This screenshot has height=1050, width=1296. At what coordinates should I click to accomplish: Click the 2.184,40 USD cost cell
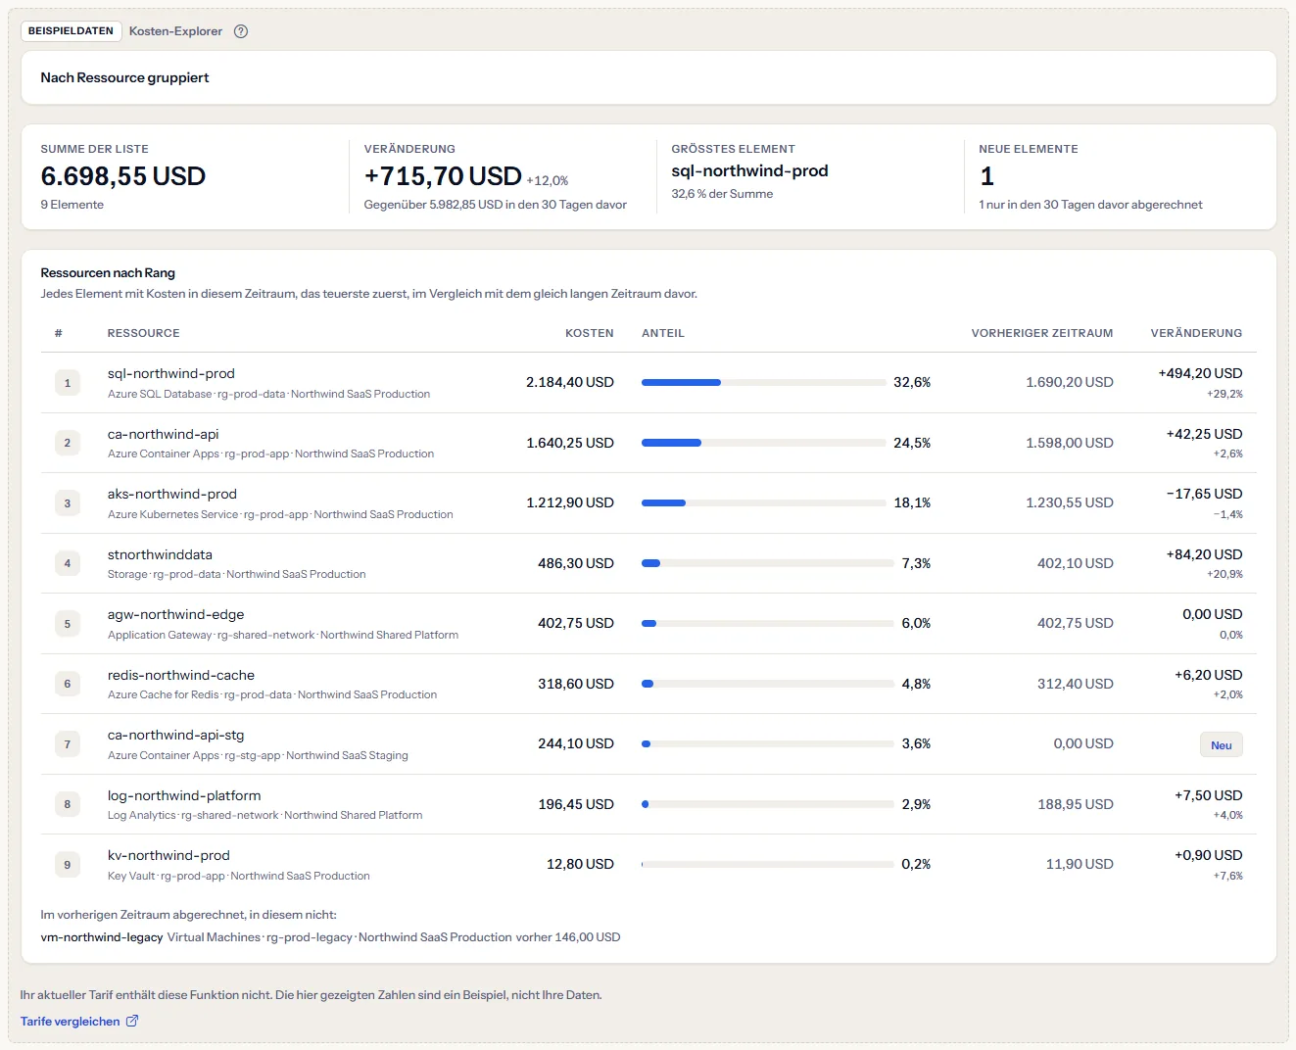coord(570,382)
